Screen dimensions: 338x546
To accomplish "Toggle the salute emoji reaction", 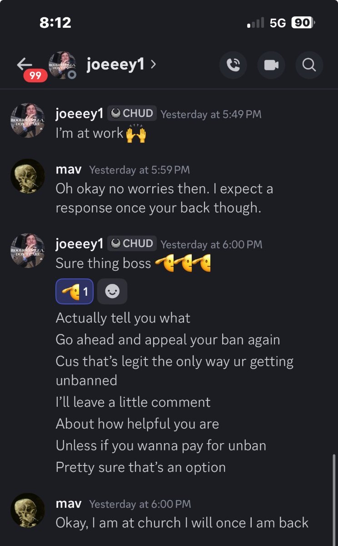I will (75, 291).
